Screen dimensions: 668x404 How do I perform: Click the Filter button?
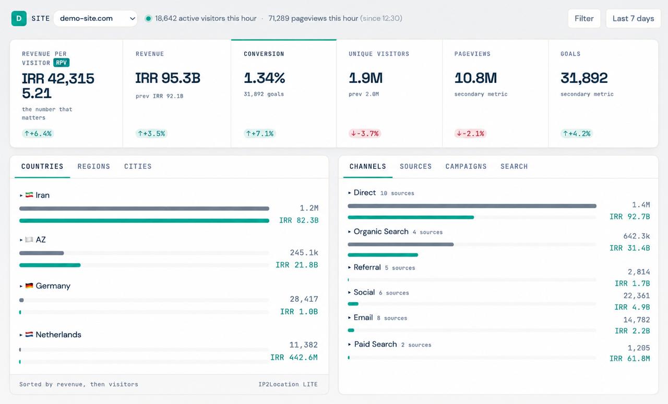point(584,18)
